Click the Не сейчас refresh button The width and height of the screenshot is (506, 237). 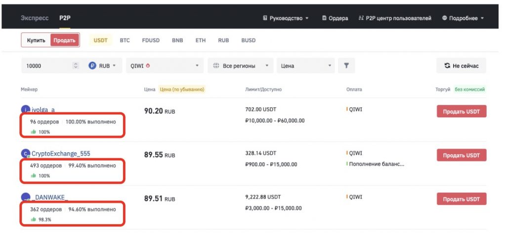pos(461,66)
